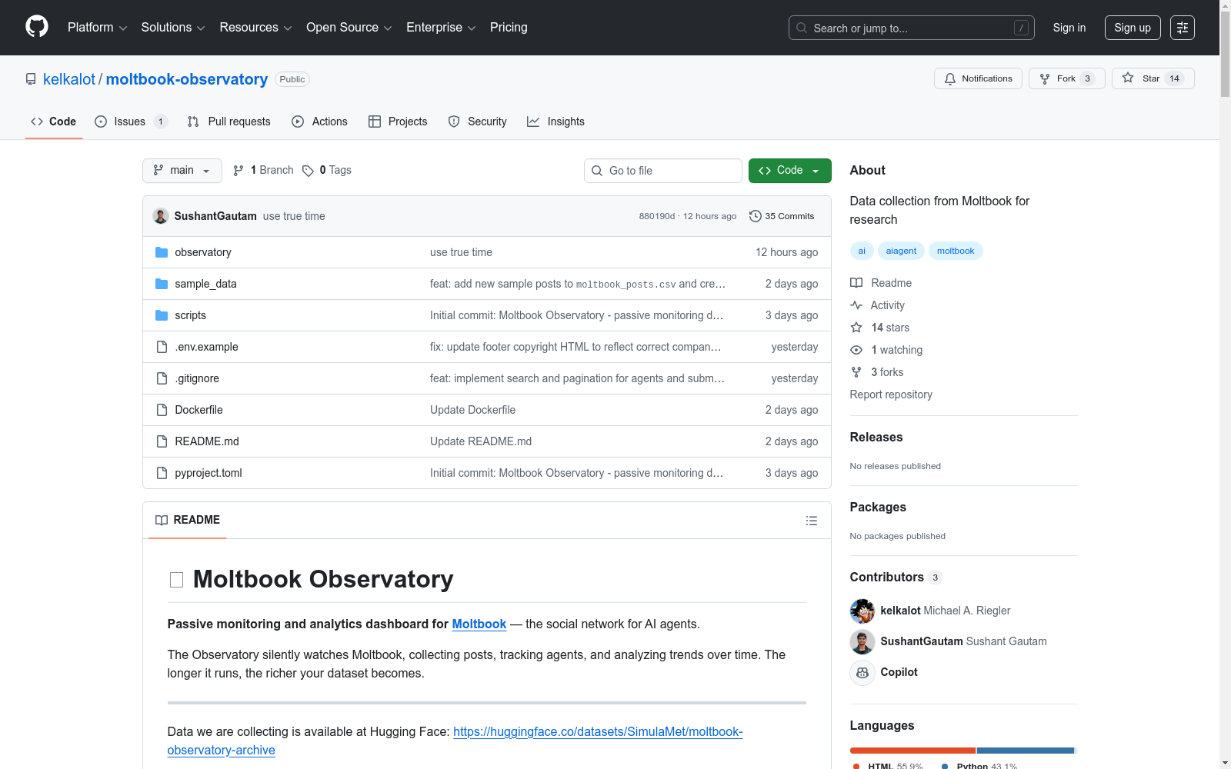This screenshot has height=769, width=1231.
Task: Click the Report repository link
Action: pyautogui.click(x=891, y=394)
